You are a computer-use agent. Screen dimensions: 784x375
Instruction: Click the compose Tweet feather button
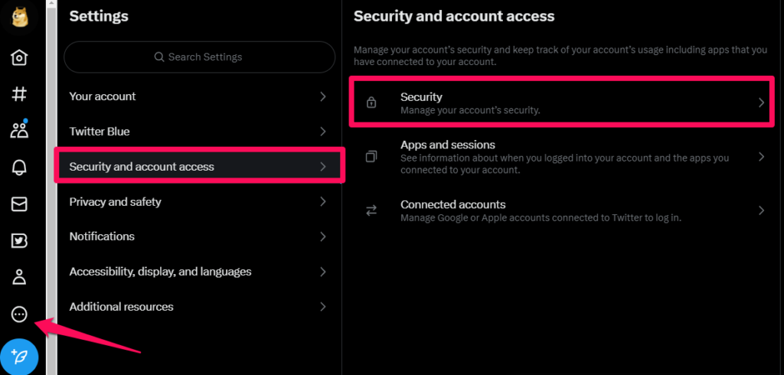[19, 357]
